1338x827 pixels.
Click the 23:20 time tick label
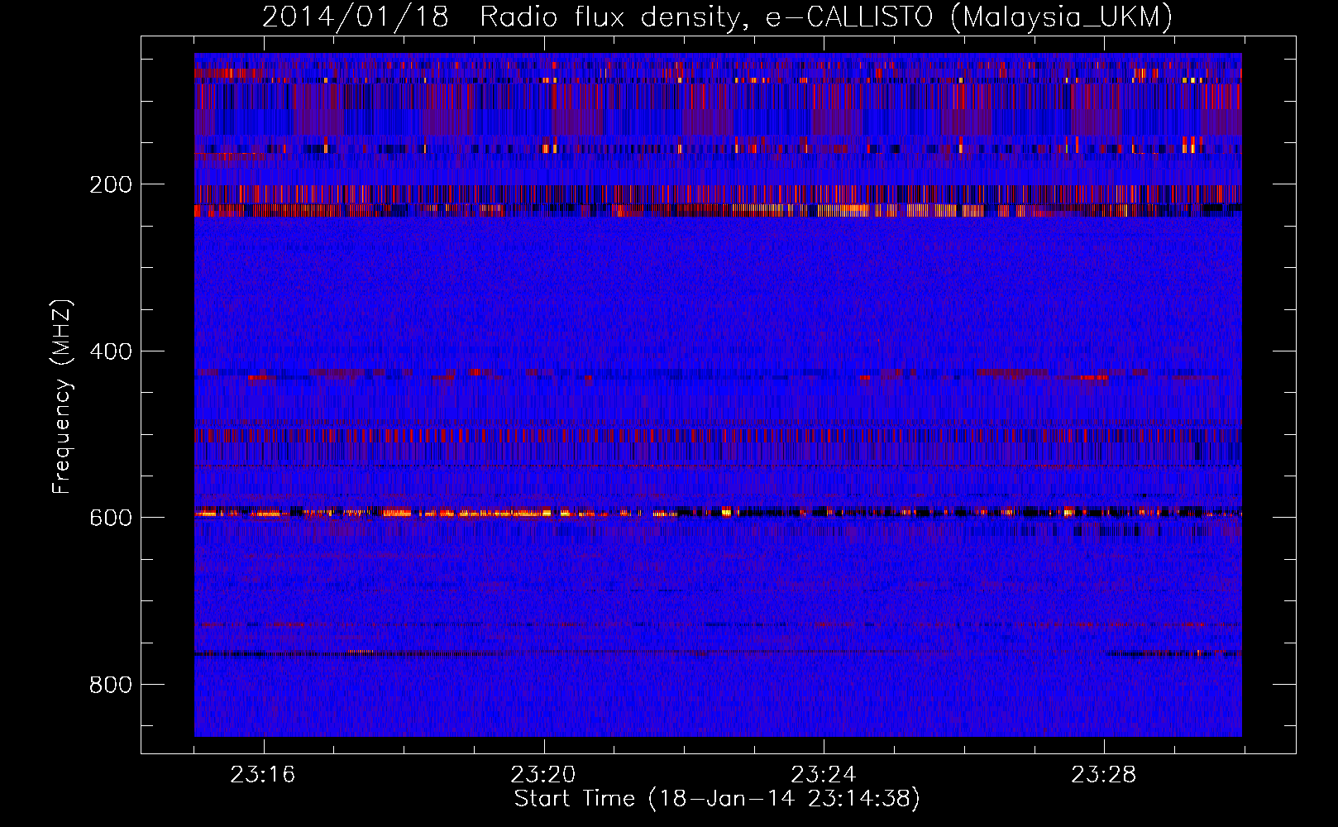pos(543,775)
